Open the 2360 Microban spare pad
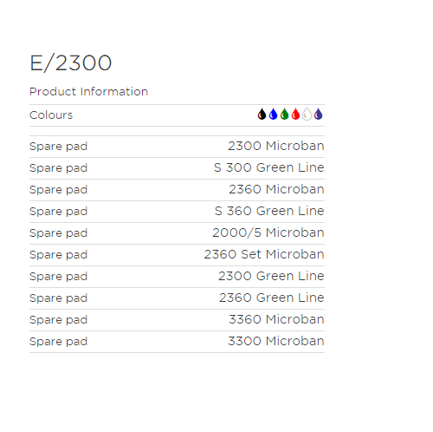433x432 pixels. [276, 189]
